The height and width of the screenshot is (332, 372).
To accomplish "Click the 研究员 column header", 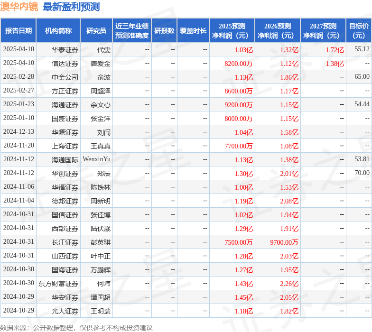I will (96, 31).
